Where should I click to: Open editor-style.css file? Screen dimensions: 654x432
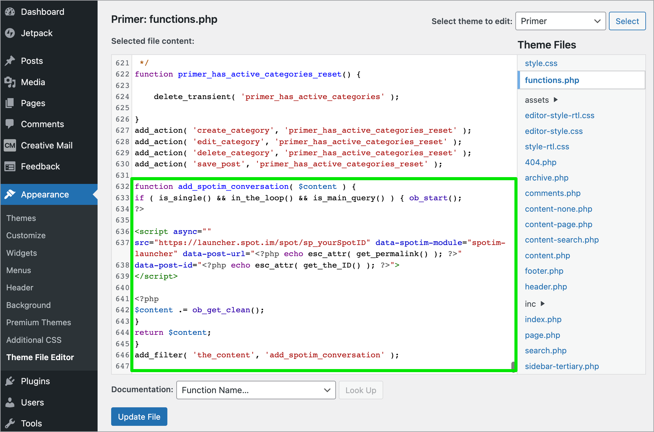[x=554, y=131]
